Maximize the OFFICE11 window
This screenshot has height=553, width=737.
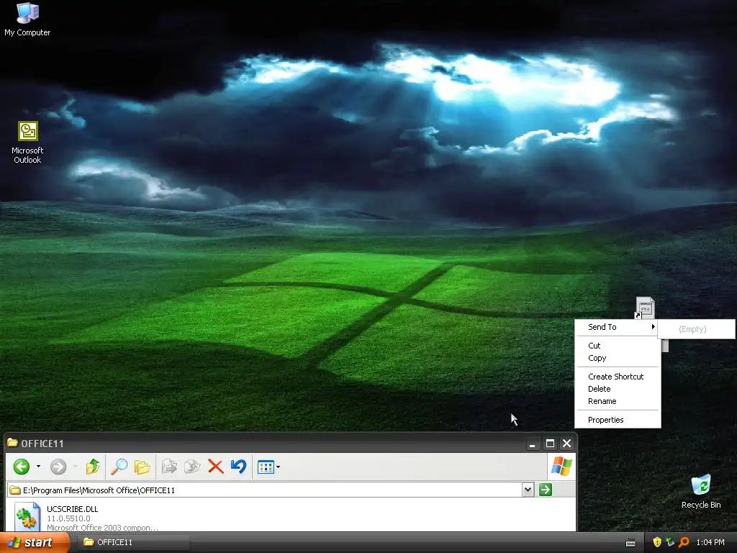point(549,443)
